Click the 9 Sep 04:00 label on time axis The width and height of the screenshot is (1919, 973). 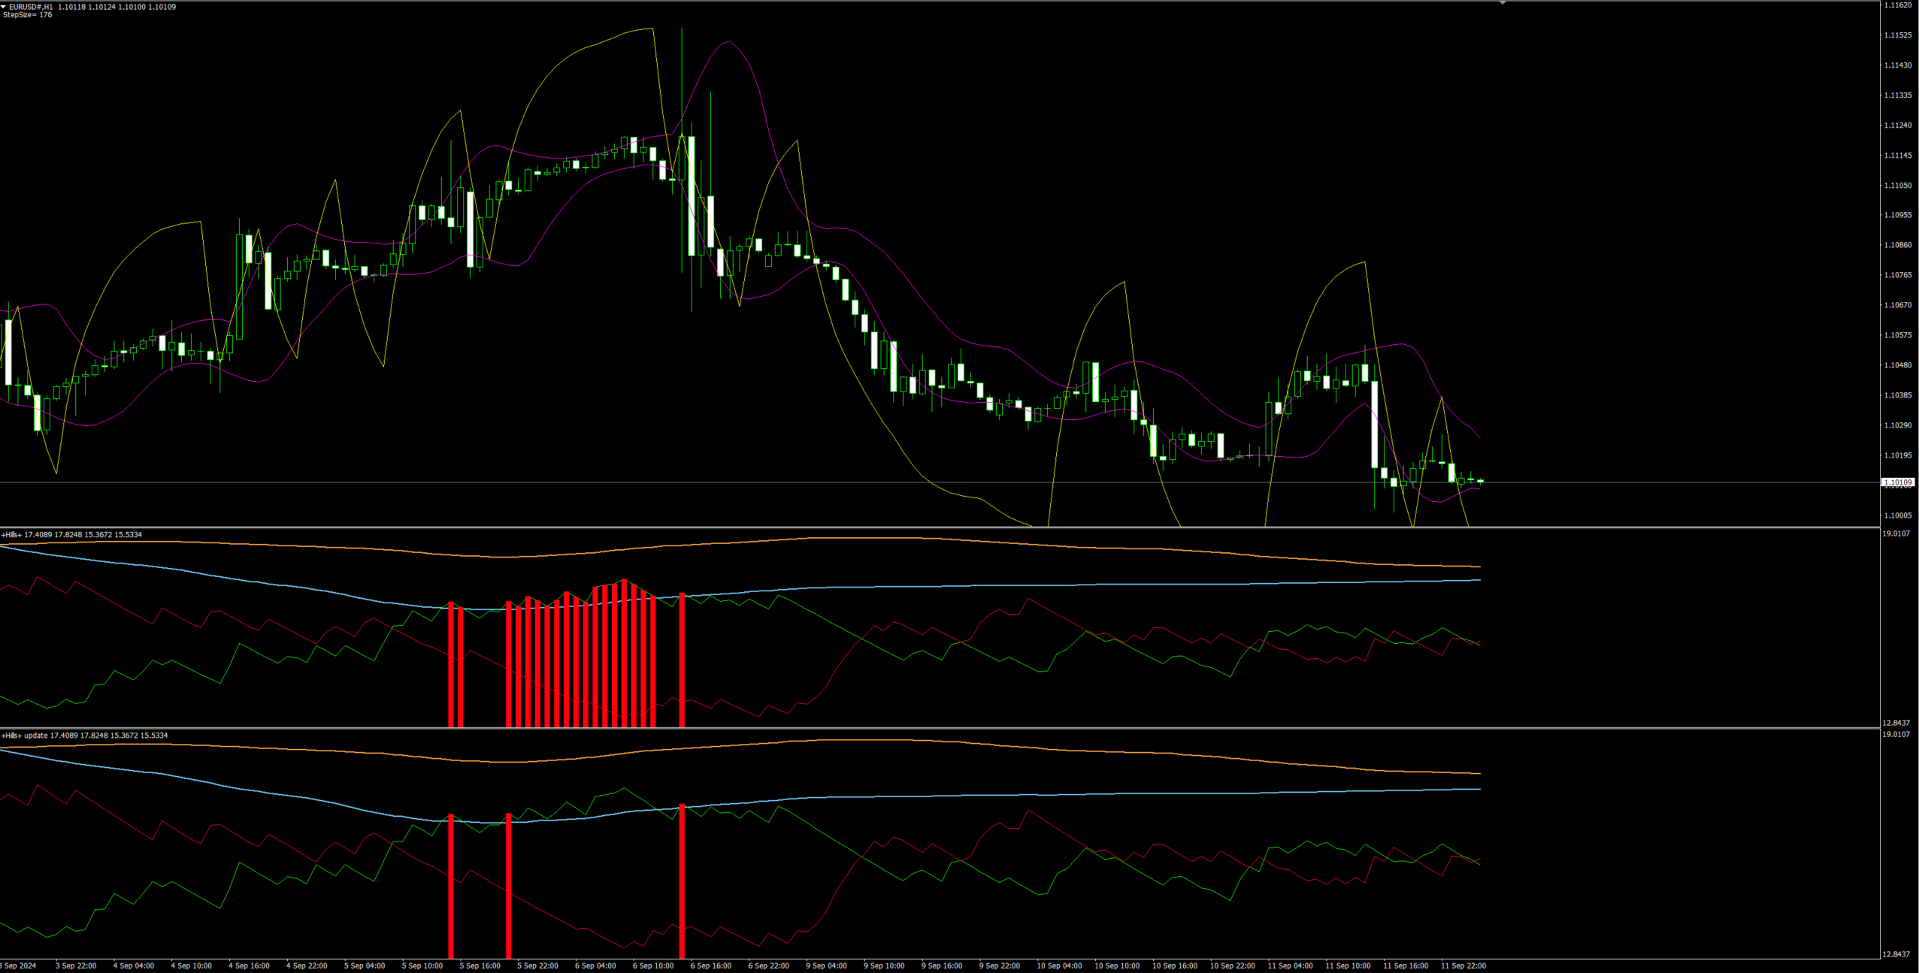coord(826,965)
